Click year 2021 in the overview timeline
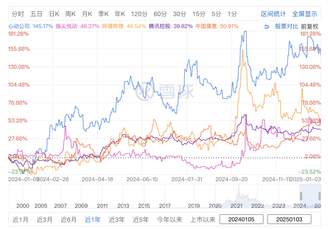 pos(236,206)
